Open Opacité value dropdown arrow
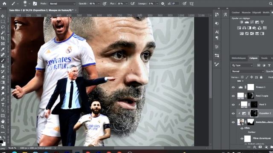Screen dimensions: 273x153 point(99,4)
